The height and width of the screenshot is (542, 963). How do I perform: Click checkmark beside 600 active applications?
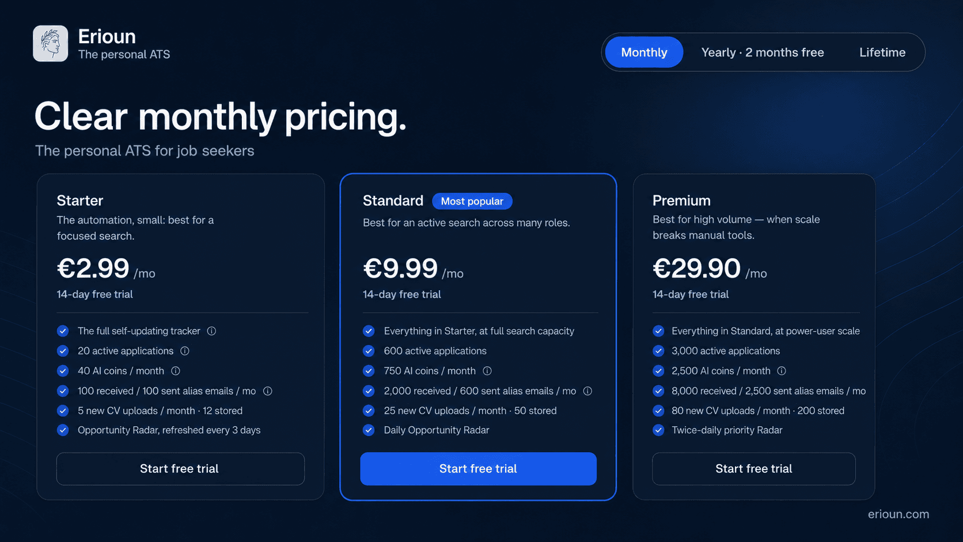(x=369, y=351)
